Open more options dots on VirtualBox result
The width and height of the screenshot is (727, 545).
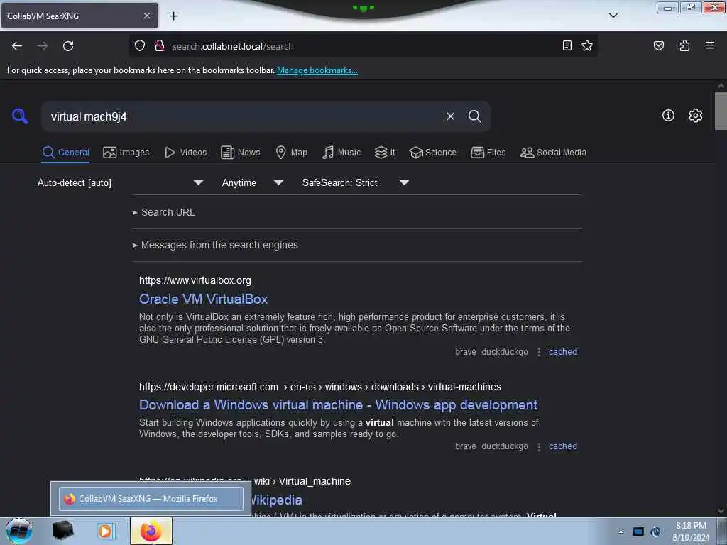(x=538, y=352)
